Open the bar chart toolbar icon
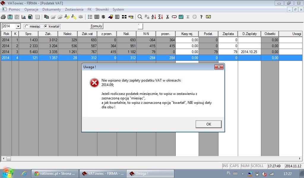 tap(23, 17)
